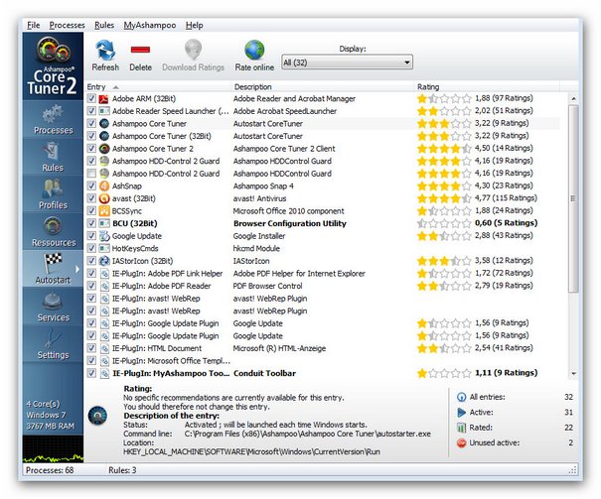
Task: Toggle the avast (32Bit) checkbox
Action: click(x=91, y=198)
